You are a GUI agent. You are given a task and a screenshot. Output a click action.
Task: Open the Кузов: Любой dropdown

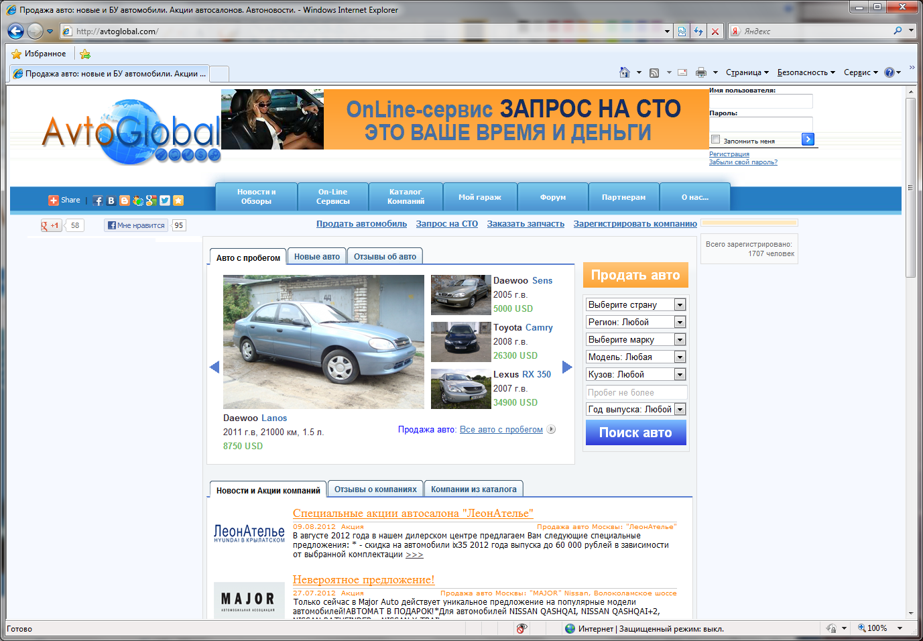pos(635,374)
